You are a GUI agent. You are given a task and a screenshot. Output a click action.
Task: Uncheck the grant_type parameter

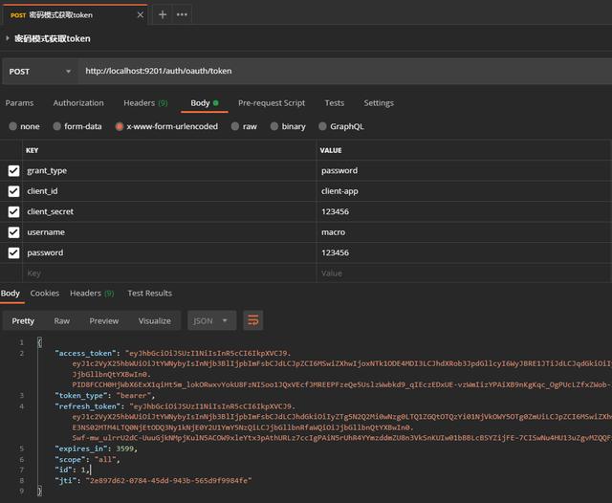coord(13,171)
